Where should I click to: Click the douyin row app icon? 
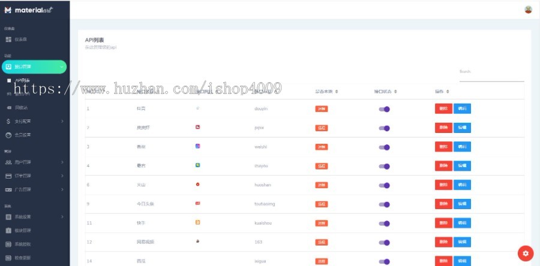tap(197, 108)
